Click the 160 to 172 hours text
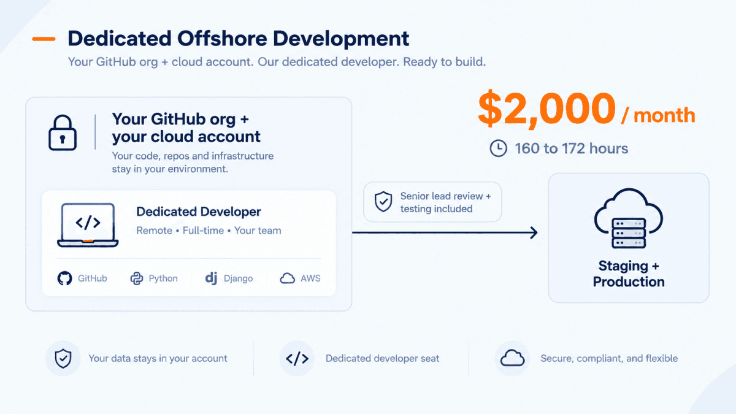736x414 pixels. pos(572,148)
